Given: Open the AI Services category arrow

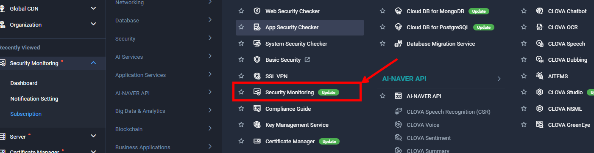Looking at the screenshot, I should click(x=210, y=56).
